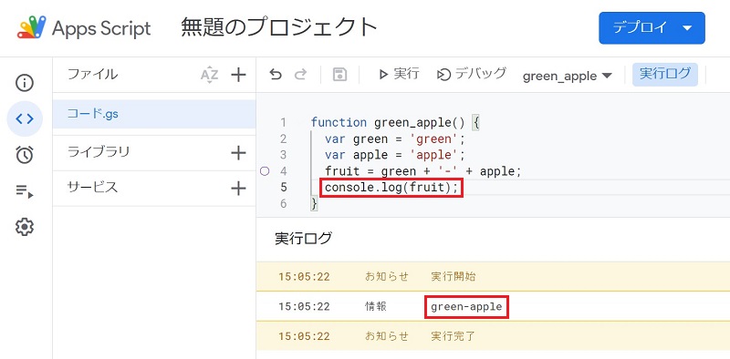Image resolution: width=730 pixels, height=359 pixels.
Task: Select the コード.gs file
Action: (154, 115)
